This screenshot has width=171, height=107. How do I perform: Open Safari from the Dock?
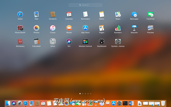pyautogui.click(x=26, y=103)
